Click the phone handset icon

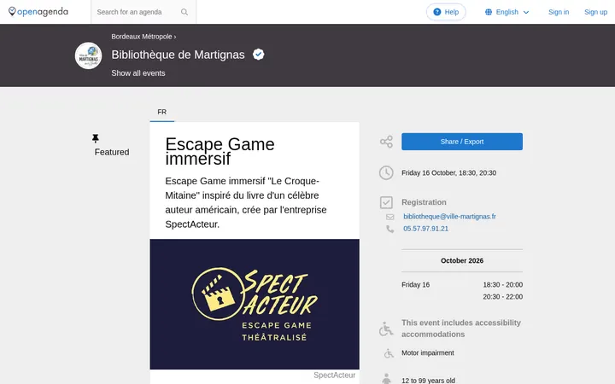[x=389, y=229]
